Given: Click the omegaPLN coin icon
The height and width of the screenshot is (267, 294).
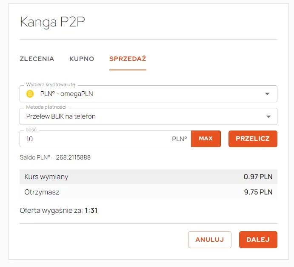Looking at the screenshot, I should point(30,94).
